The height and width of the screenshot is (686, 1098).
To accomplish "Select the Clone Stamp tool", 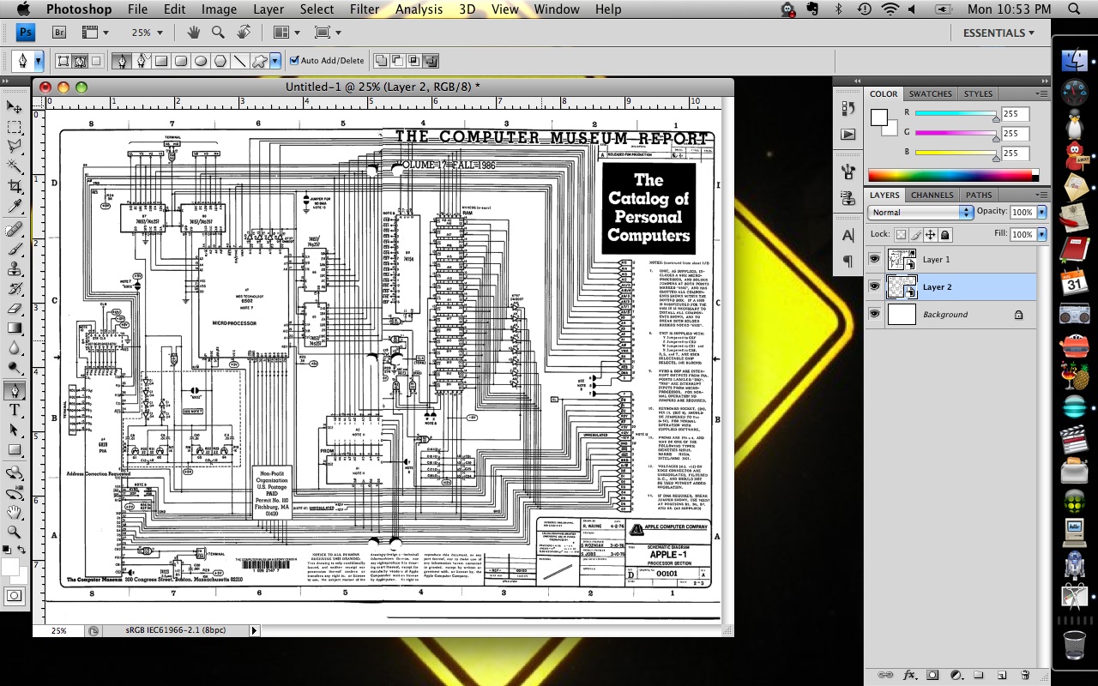I will point(15,268).
